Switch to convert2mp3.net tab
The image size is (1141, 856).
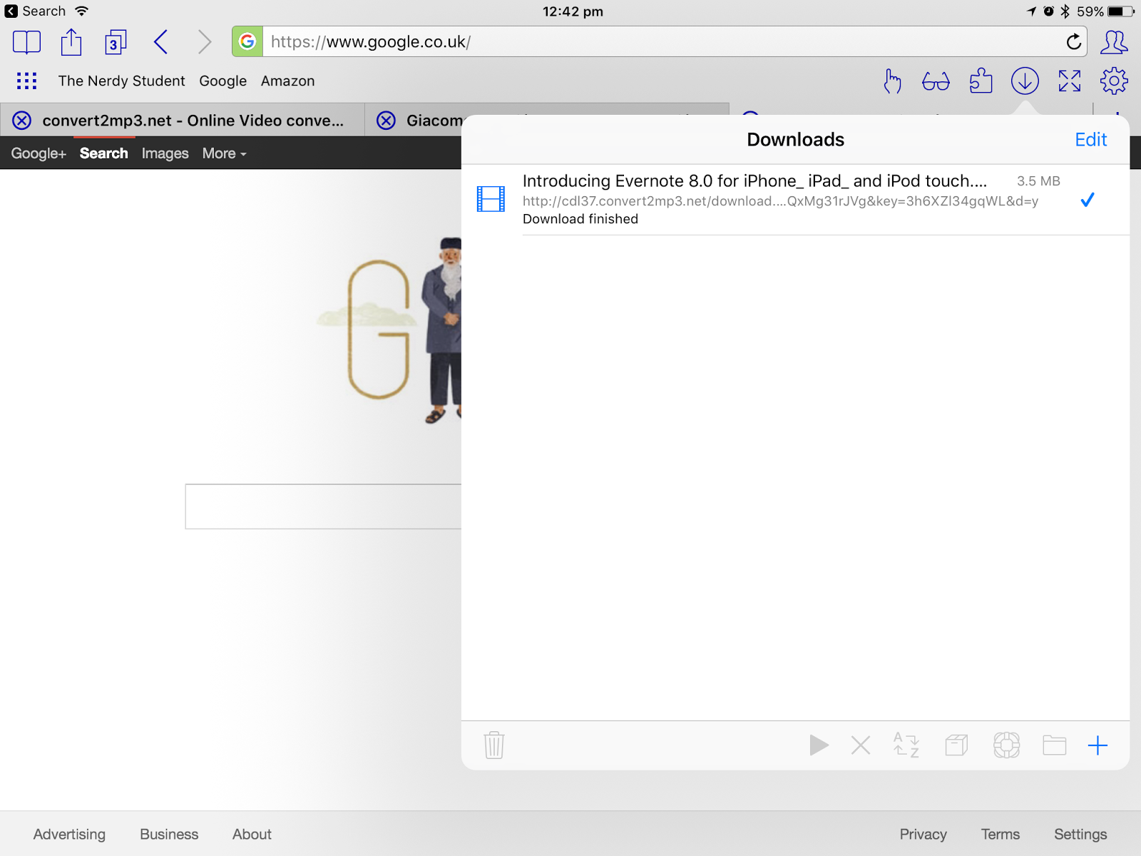(193, 121)
